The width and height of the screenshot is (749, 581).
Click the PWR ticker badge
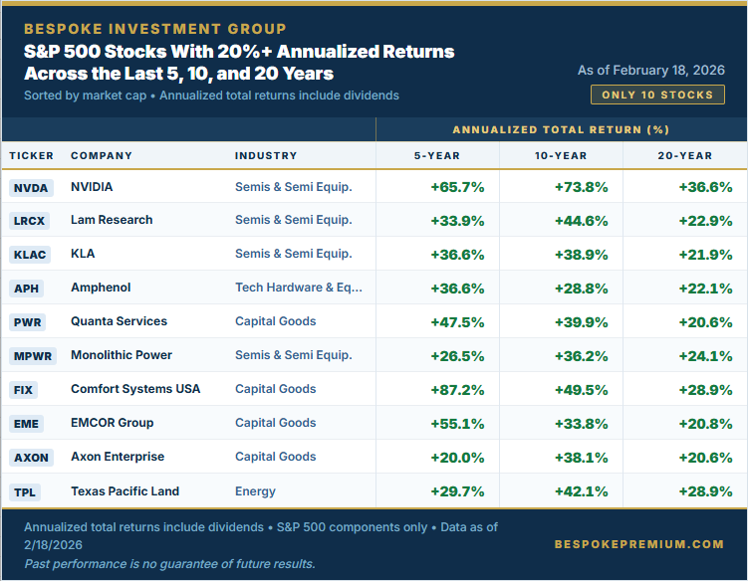27,322
